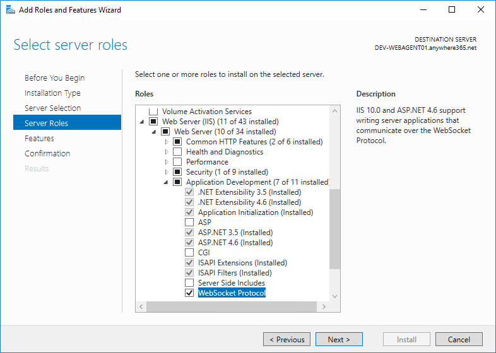Minimize the wizard window
Image resolution: width=496 pixels, height=353 pixels.
click(423, 10)
